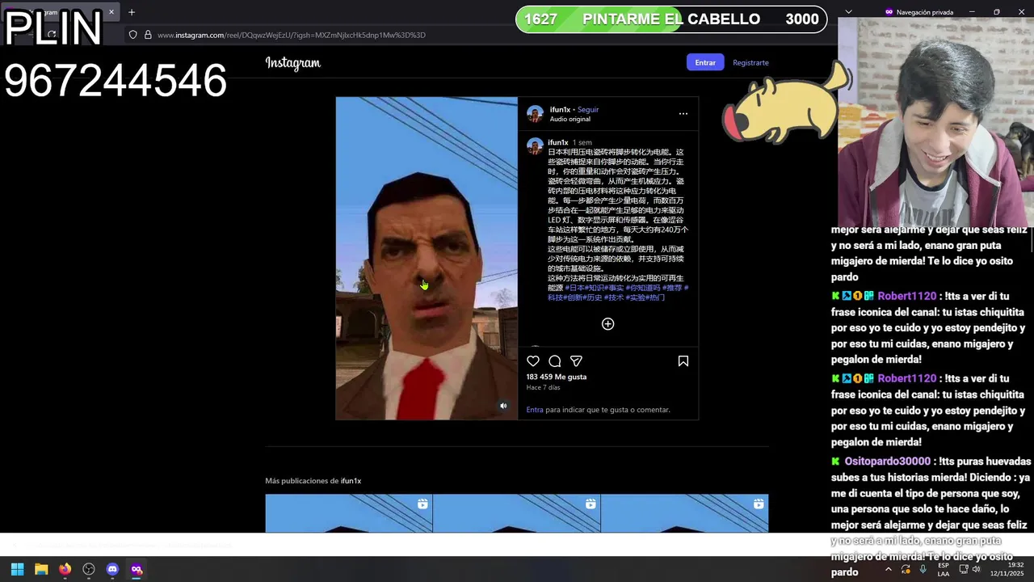Open volume control from tray speaker icon
Image resolution: width=1034 pixels, height=582 pixels.
[977, 570]
